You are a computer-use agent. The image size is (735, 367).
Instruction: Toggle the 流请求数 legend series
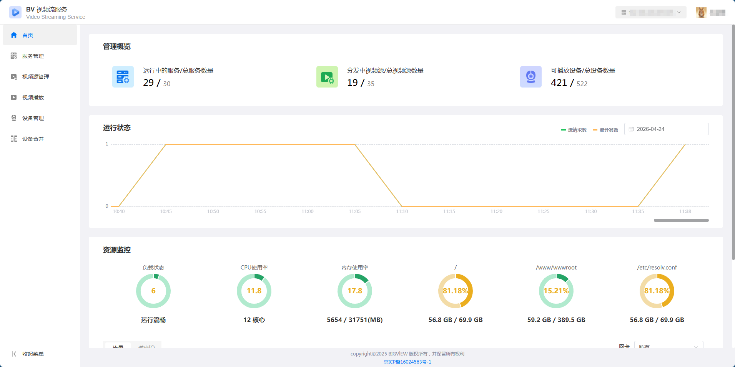pyautogui.click(x=574, y=130)
